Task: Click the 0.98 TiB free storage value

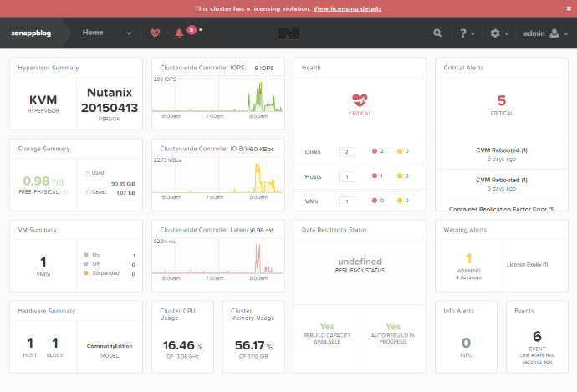Action: pyautogui.click(x=43, y=181)
